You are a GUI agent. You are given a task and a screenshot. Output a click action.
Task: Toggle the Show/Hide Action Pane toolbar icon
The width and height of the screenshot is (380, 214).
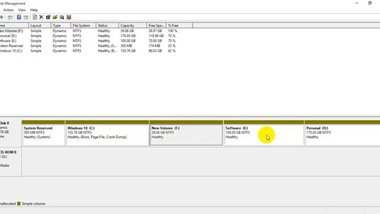click(26, 17)
